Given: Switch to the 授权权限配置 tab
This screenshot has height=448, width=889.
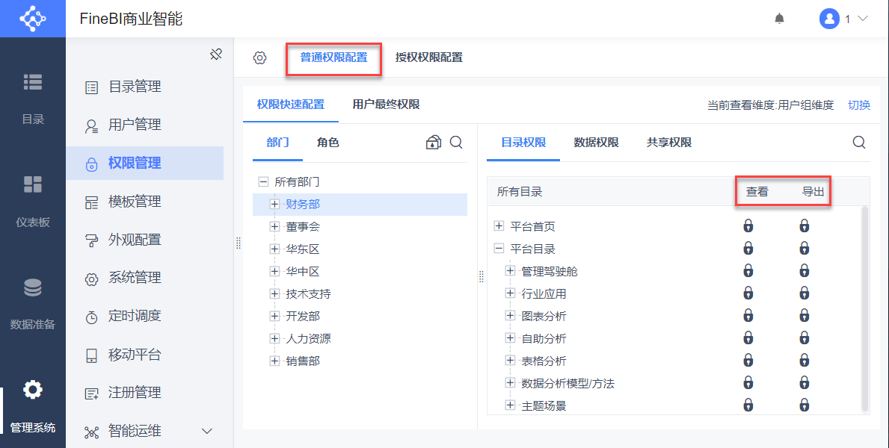Looking at the screenshot, I should coord(428,57).
